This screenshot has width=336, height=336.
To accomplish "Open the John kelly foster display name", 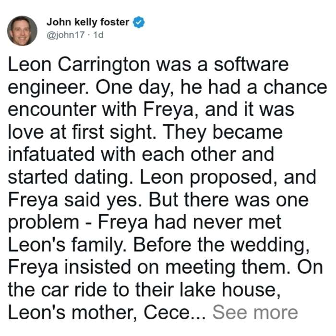I will (88, 22).
